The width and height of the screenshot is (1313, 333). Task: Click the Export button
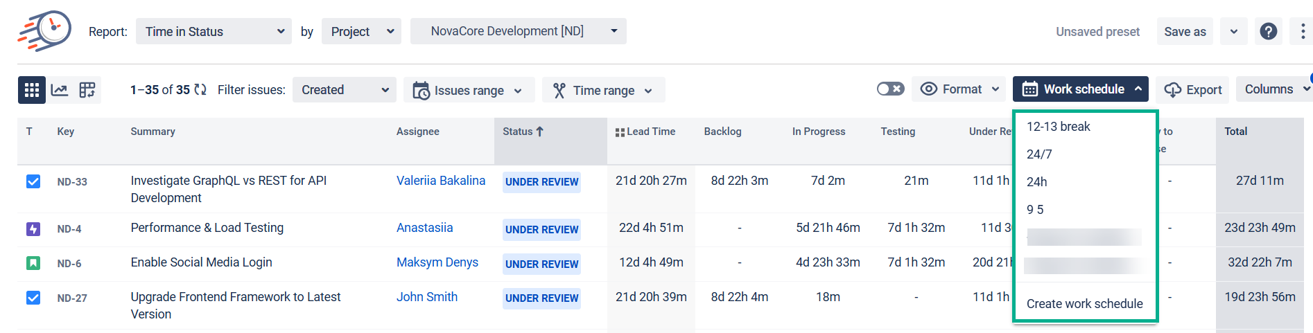pos(1192,90)
